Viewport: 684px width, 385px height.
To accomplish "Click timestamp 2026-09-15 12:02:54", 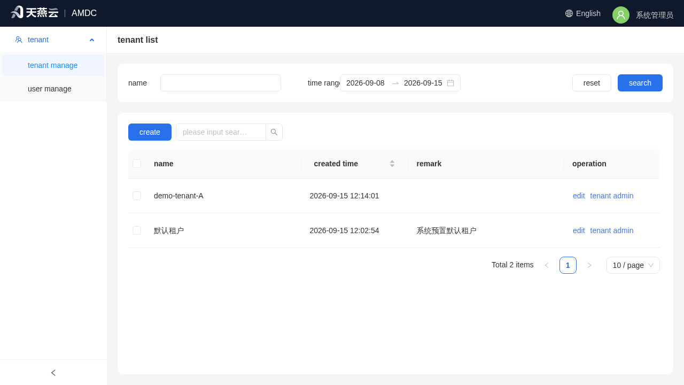I will 344,230.
